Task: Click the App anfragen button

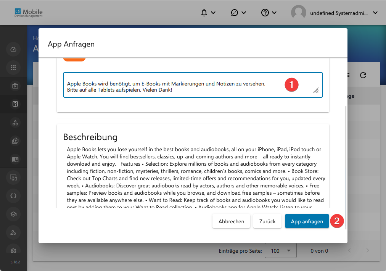Action: point(307,221)
